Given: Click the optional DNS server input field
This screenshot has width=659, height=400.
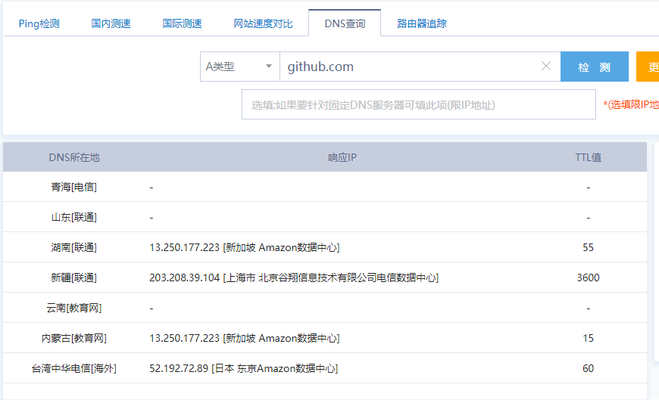Looking at the screenshot, I should [x=419, y=104].
